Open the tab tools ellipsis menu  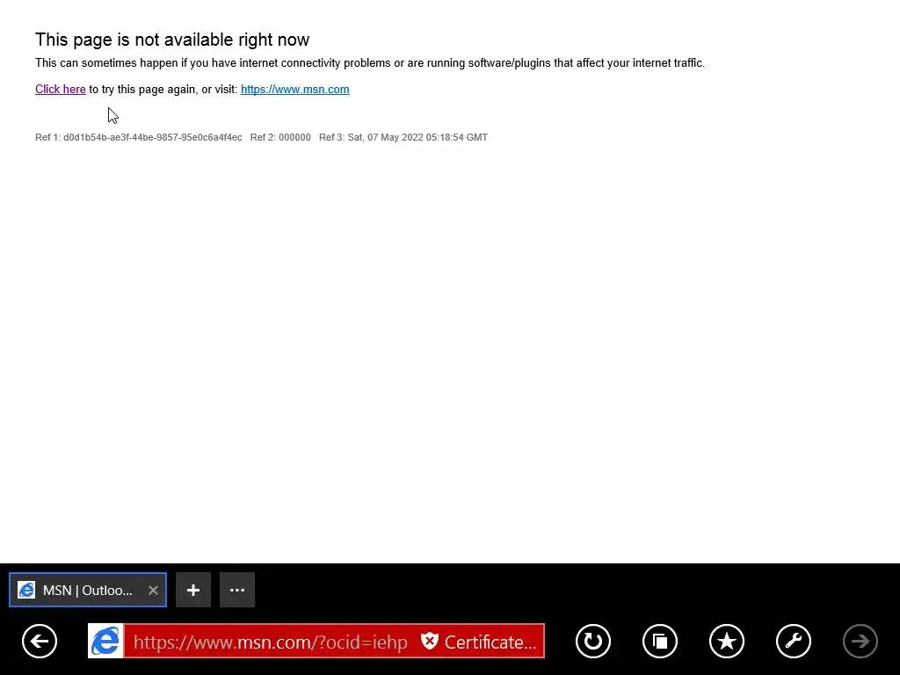[x=237, y=590]
